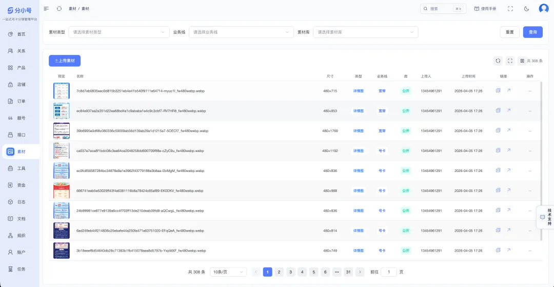Image resolution: width=554 pixels, height=287 pixels.
Task: Click the 前往 page number input
Action: 389,272
